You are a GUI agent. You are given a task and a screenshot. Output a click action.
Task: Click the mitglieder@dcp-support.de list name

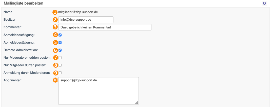[x=78, y=12]
